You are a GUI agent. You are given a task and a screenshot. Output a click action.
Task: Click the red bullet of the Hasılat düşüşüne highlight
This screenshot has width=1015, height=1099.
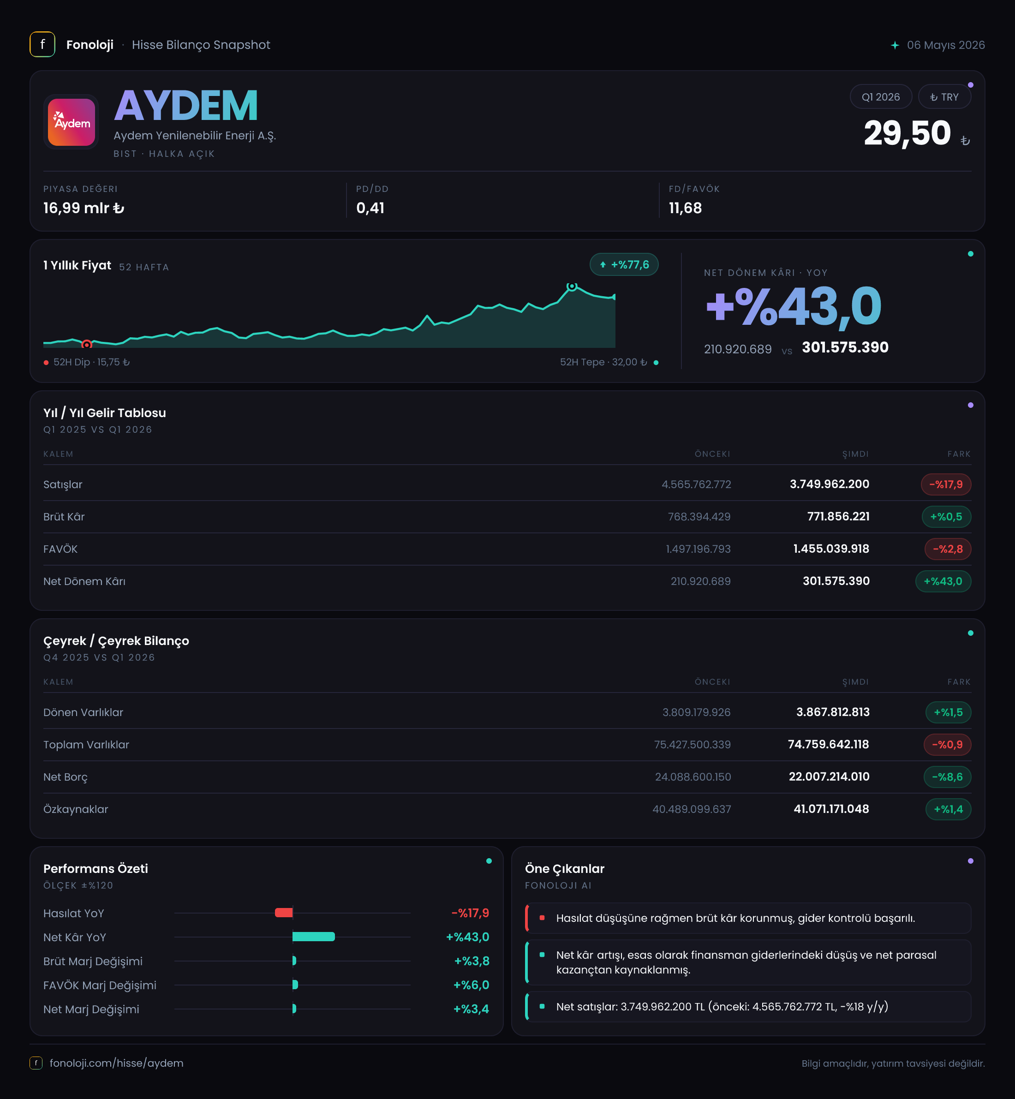coord(542,918)
